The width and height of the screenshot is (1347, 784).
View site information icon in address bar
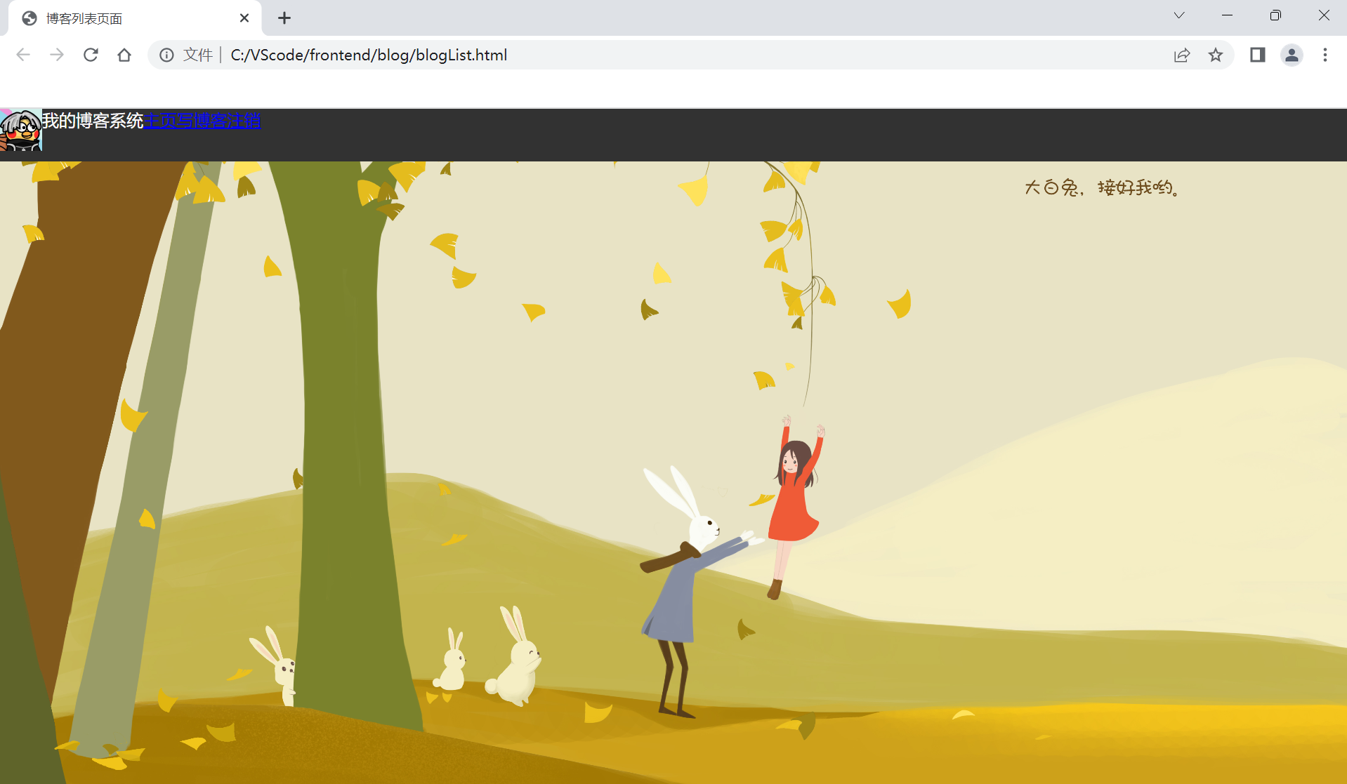click(x=166, y=55)
